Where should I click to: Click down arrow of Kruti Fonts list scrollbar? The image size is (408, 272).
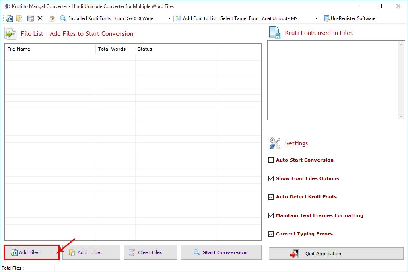401,116
